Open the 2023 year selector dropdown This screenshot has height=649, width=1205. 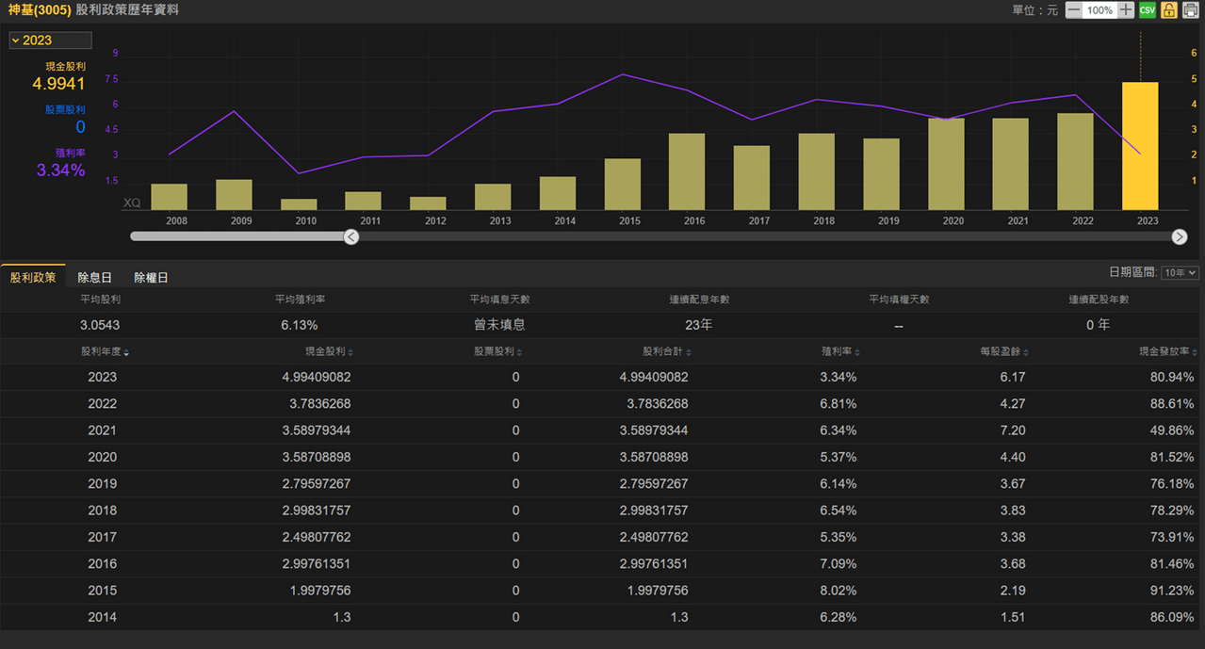click(51, 41)
